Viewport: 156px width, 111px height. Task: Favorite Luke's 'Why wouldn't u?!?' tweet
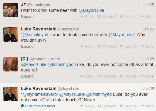click(128, 47)
